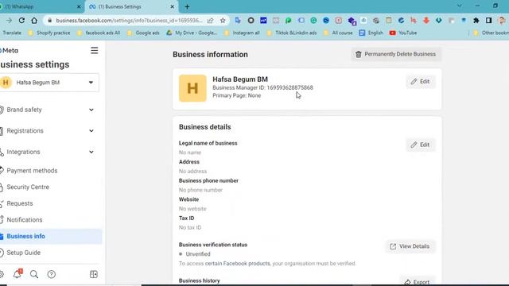Open Shopify practice bookmark folder
The height and width of the screenshot is (286, 509).
pos(49,33)
